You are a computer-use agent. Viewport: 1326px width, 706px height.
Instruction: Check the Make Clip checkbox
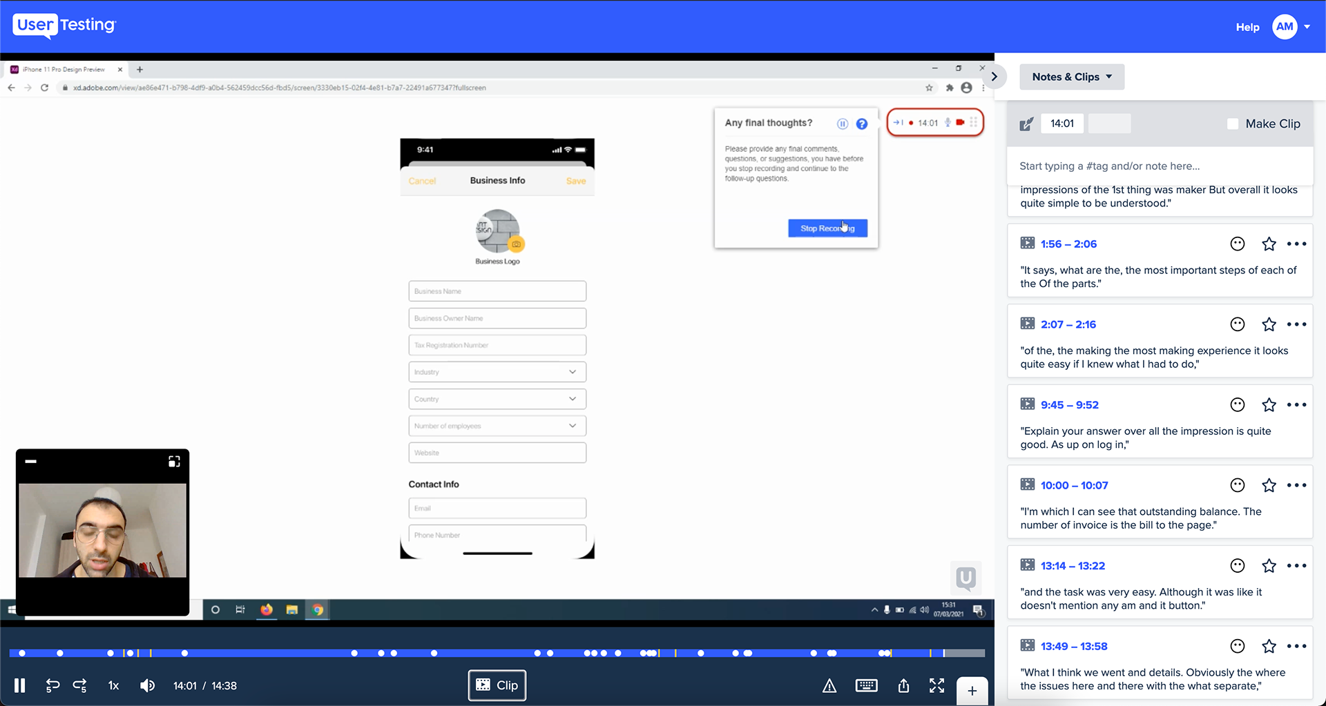click(x=1233, y=124)
